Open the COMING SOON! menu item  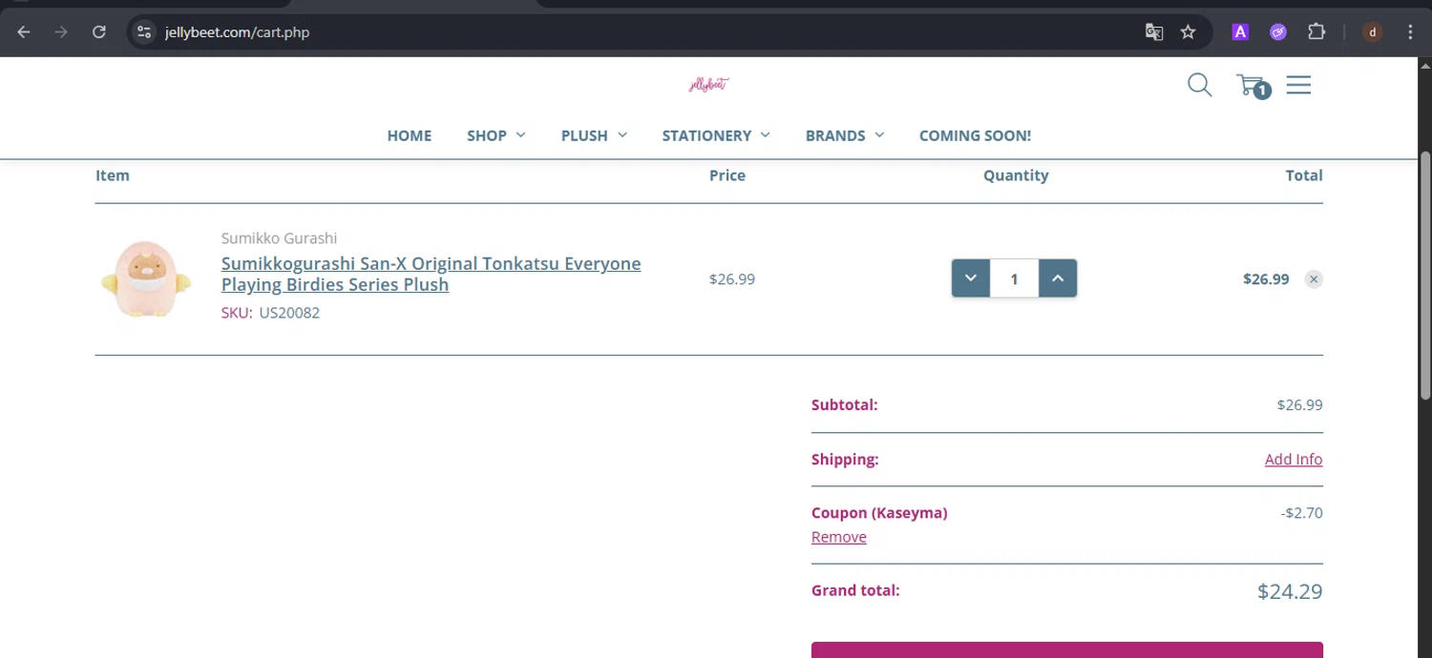pos(975,135)
